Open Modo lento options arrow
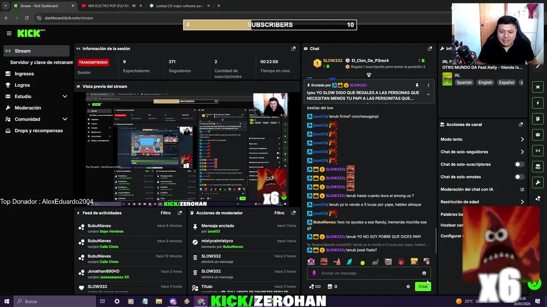 coord(522,139)
